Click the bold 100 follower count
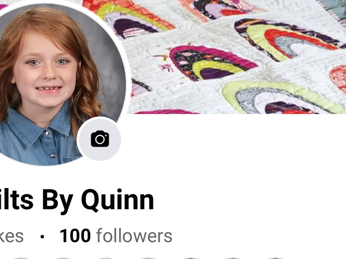 pyautogui.click(x=75, y=236)
